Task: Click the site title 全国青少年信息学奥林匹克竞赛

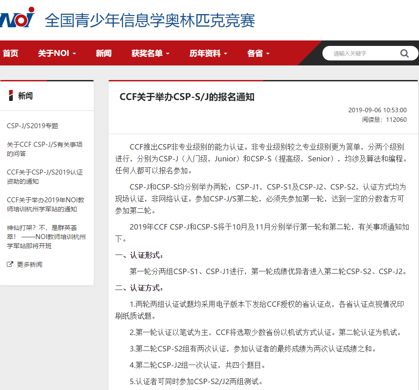Action: point(150,20)
